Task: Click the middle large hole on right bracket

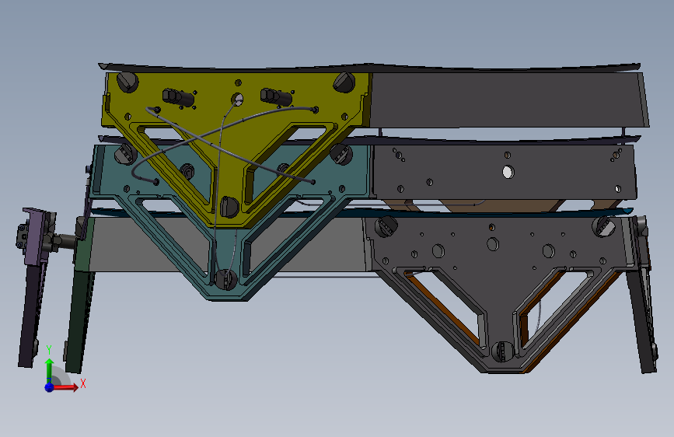Action: tap(493, 244)
